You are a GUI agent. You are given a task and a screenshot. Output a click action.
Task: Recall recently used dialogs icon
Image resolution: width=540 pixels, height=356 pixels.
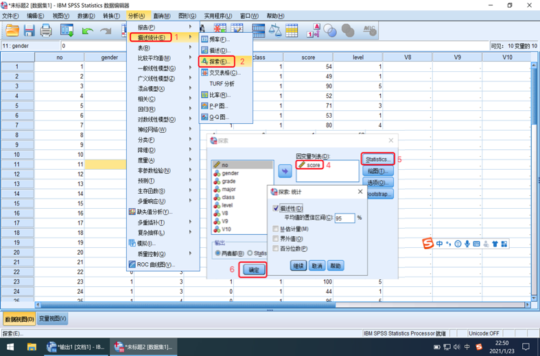[67, 31]
